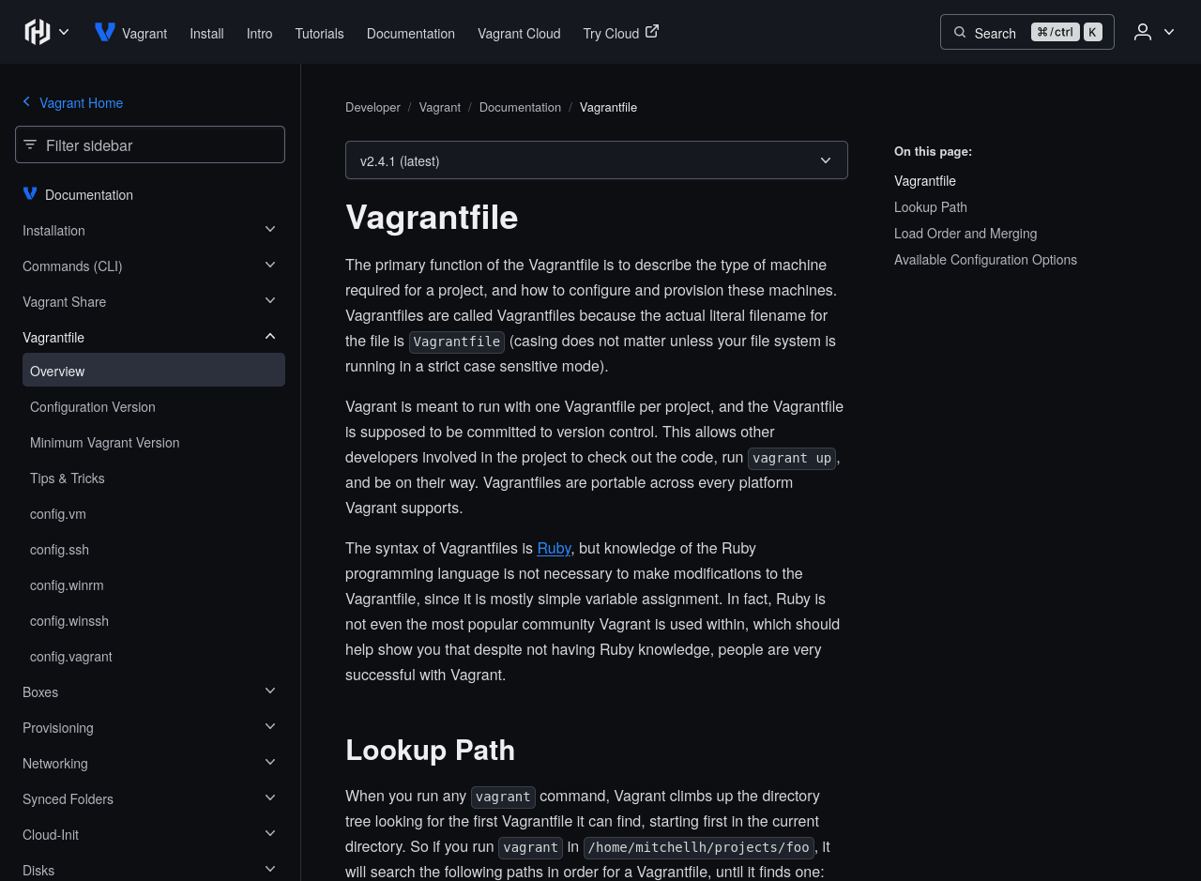The height and width of the screenshot is (881, 1201).
Task: Click the filter icon in the sidebar filter box
Action: pos(31,144)
